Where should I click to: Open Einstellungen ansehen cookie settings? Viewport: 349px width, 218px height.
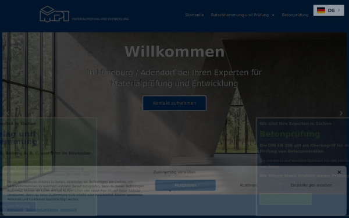(311, 185)
